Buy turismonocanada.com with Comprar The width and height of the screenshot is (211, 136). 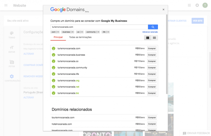(152, 49)
